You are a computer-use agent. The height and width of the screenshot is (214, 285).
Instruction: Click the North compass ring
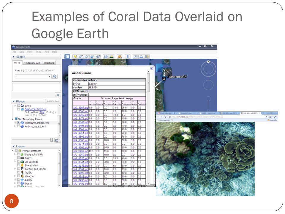click(x=208, y=69)
